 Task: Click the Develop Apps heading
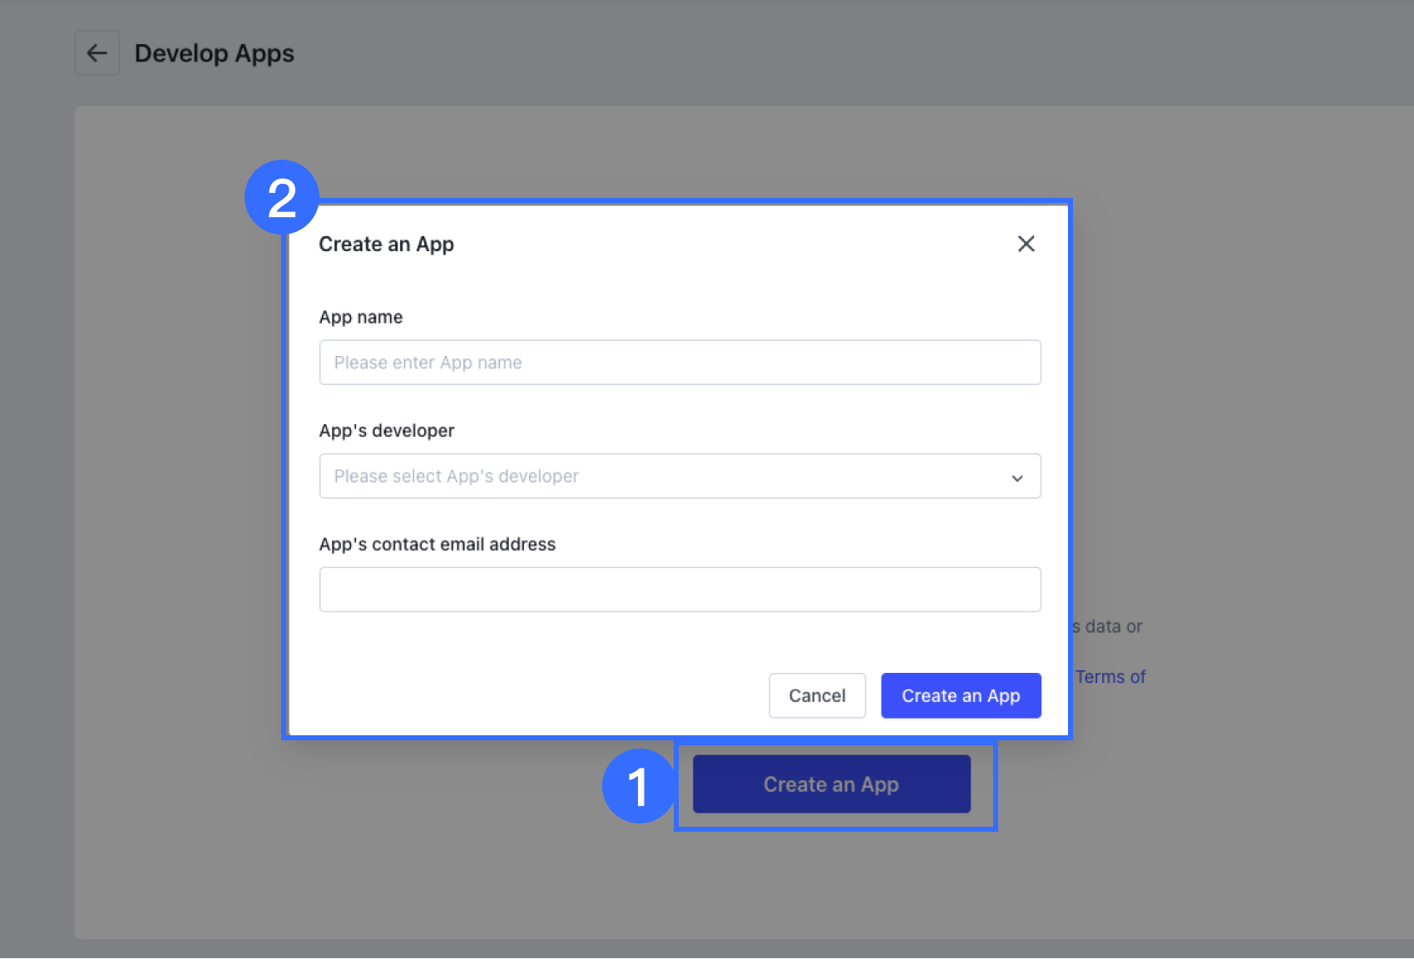pos(215,52)
